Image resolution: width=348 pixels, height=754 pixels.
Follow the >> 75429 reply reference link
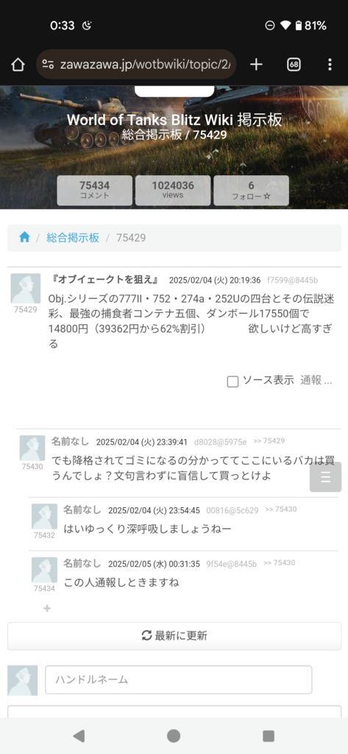269,440
